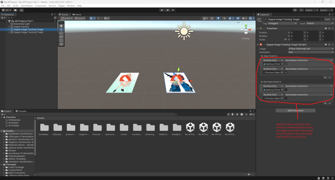The width and height of the screenshot is (335, 180).
Task: Switch to the Console tab
Action: [x=22, y=111]
